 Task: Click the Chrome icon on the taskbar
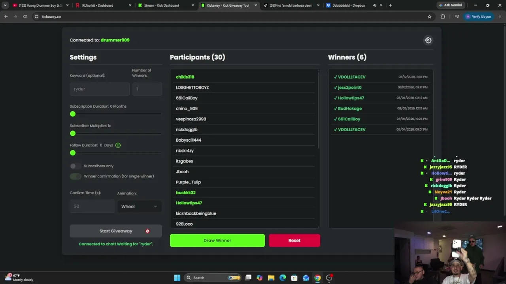[317, 278]
